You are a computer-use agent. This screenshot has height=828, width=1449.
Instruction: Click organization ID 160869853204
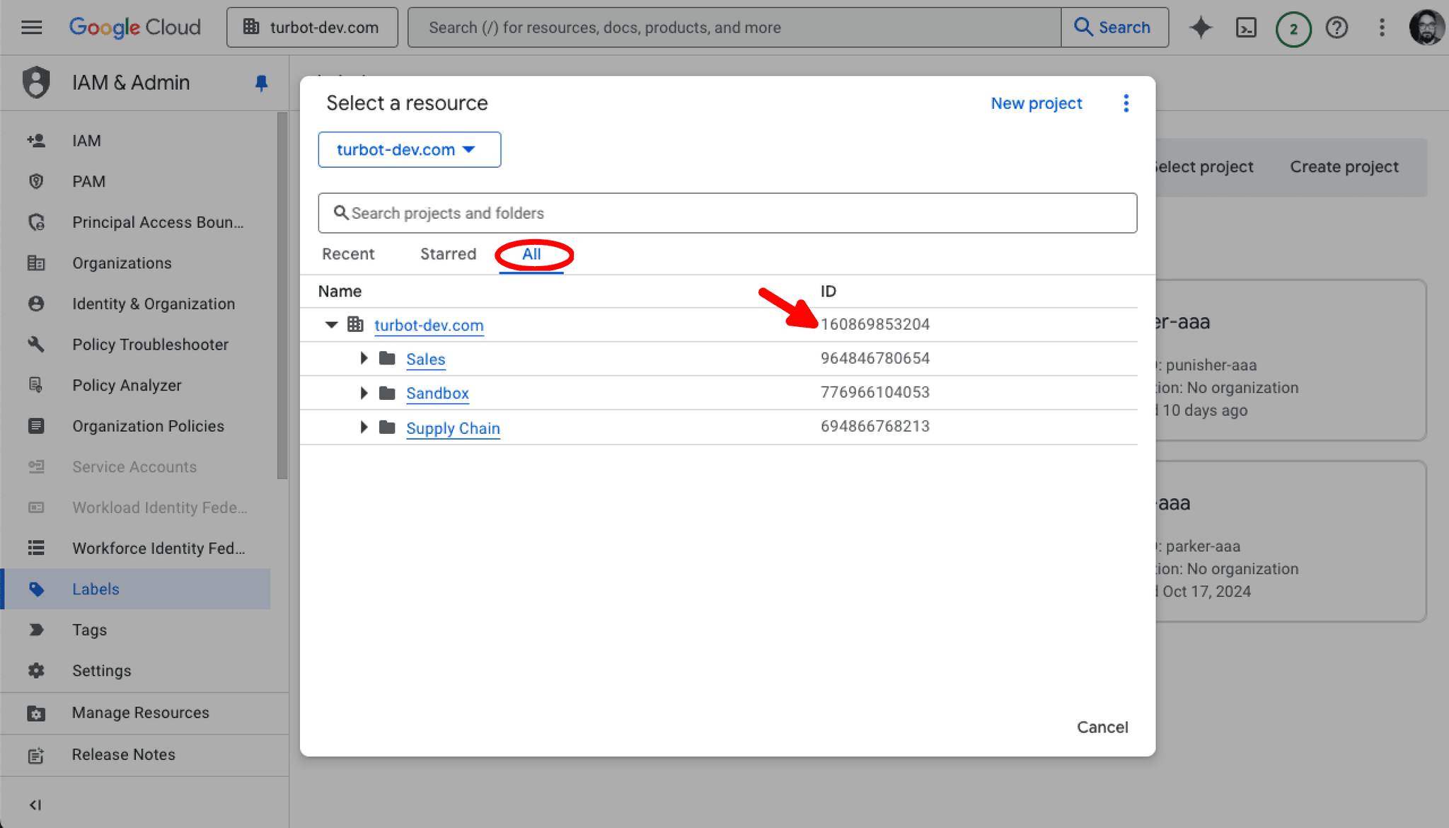tap(875, 324)
